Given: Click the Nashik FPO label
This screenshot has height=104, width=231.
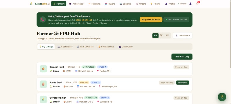Looking at the screenshot, I should point(74,67).
